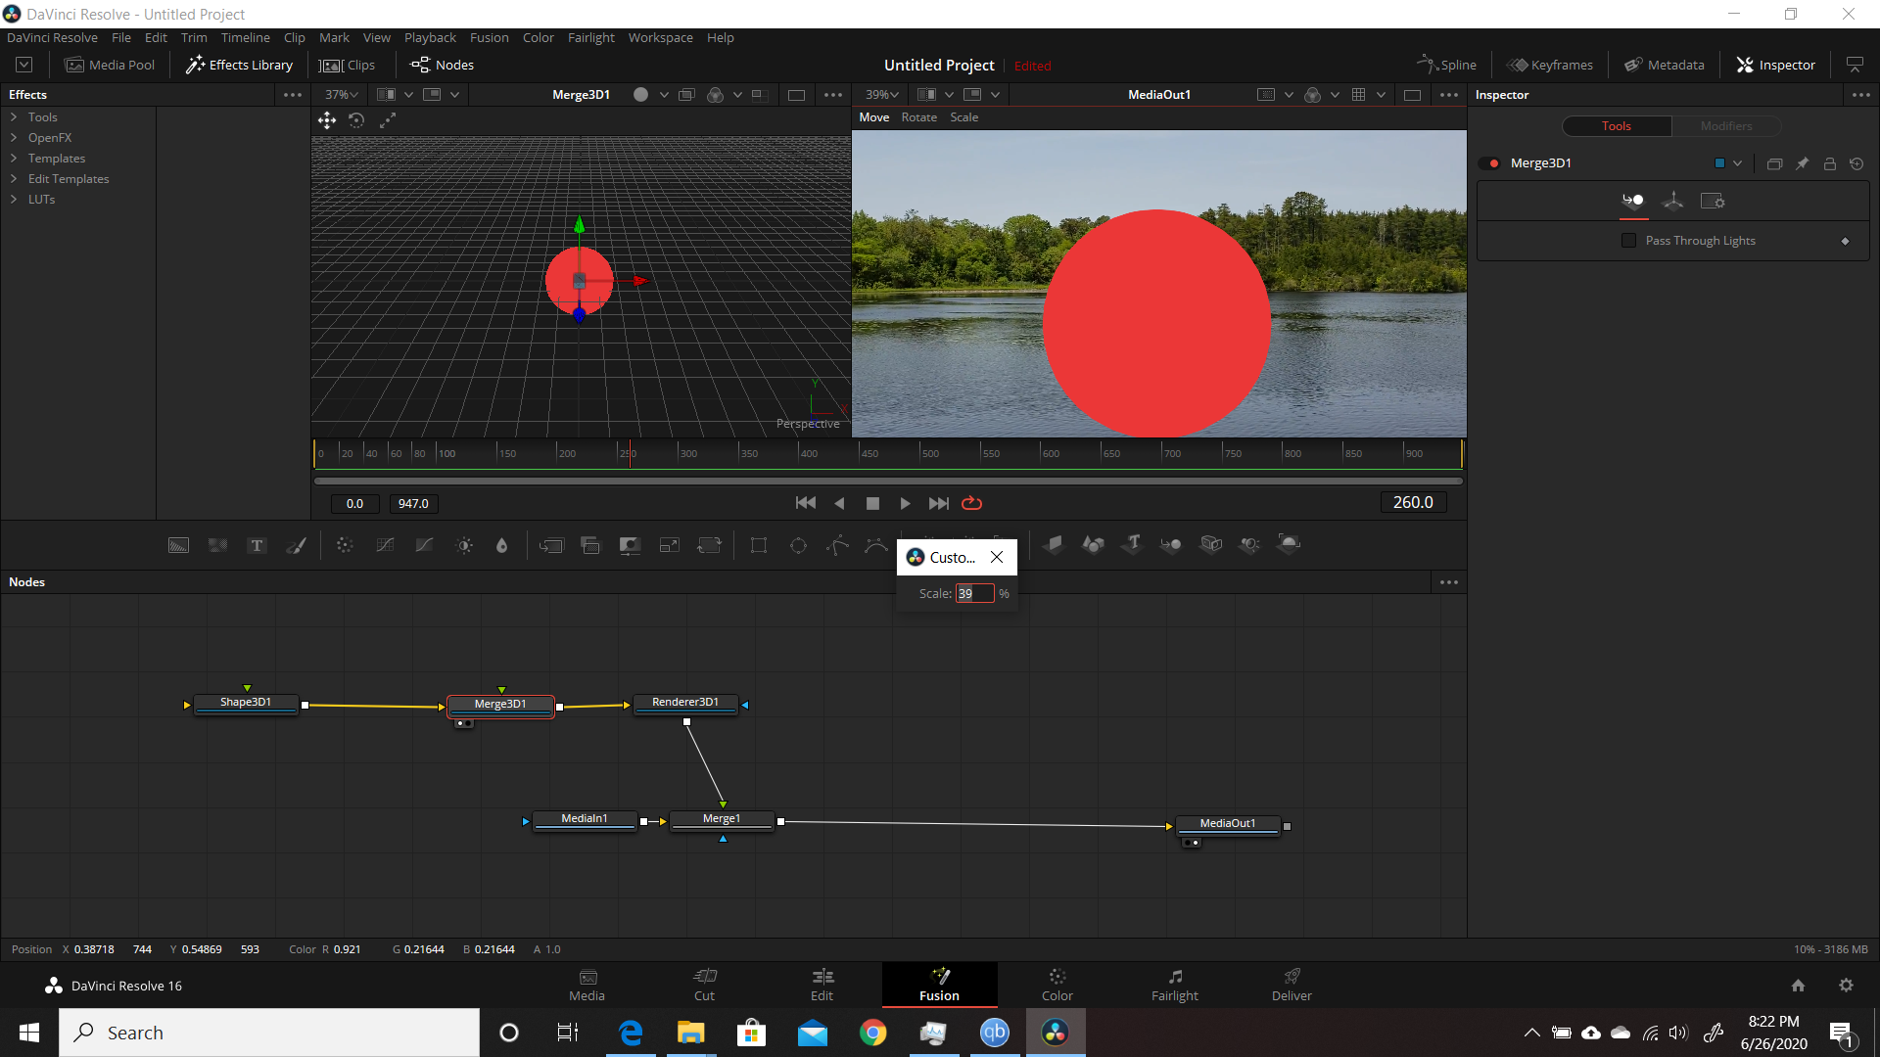This screenshot has height=1057, width=1880.
Task: Play forward in the viewer
Action: [x=905, y=503]
